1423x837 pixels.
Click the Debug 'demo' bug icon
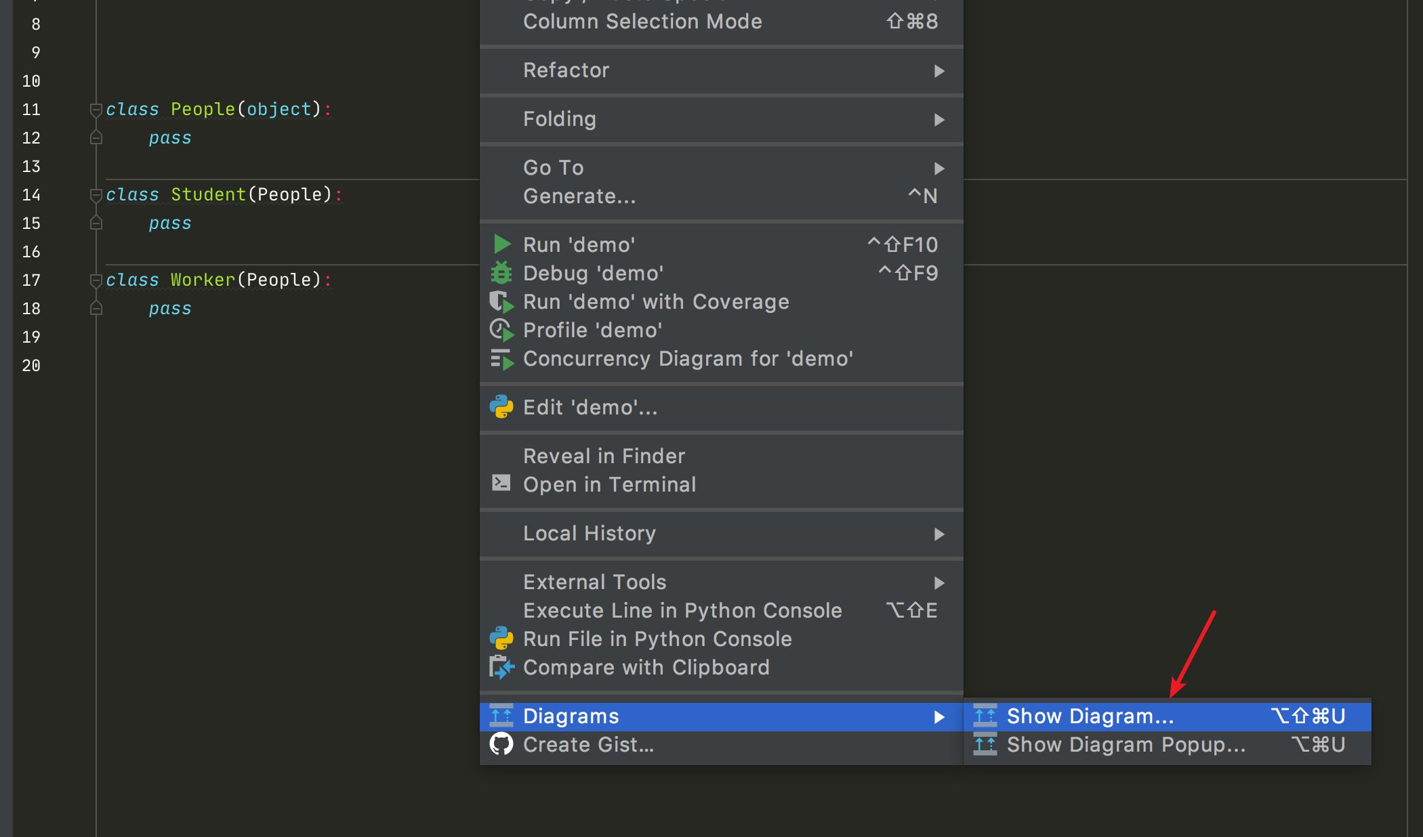[x=501, y=273]
